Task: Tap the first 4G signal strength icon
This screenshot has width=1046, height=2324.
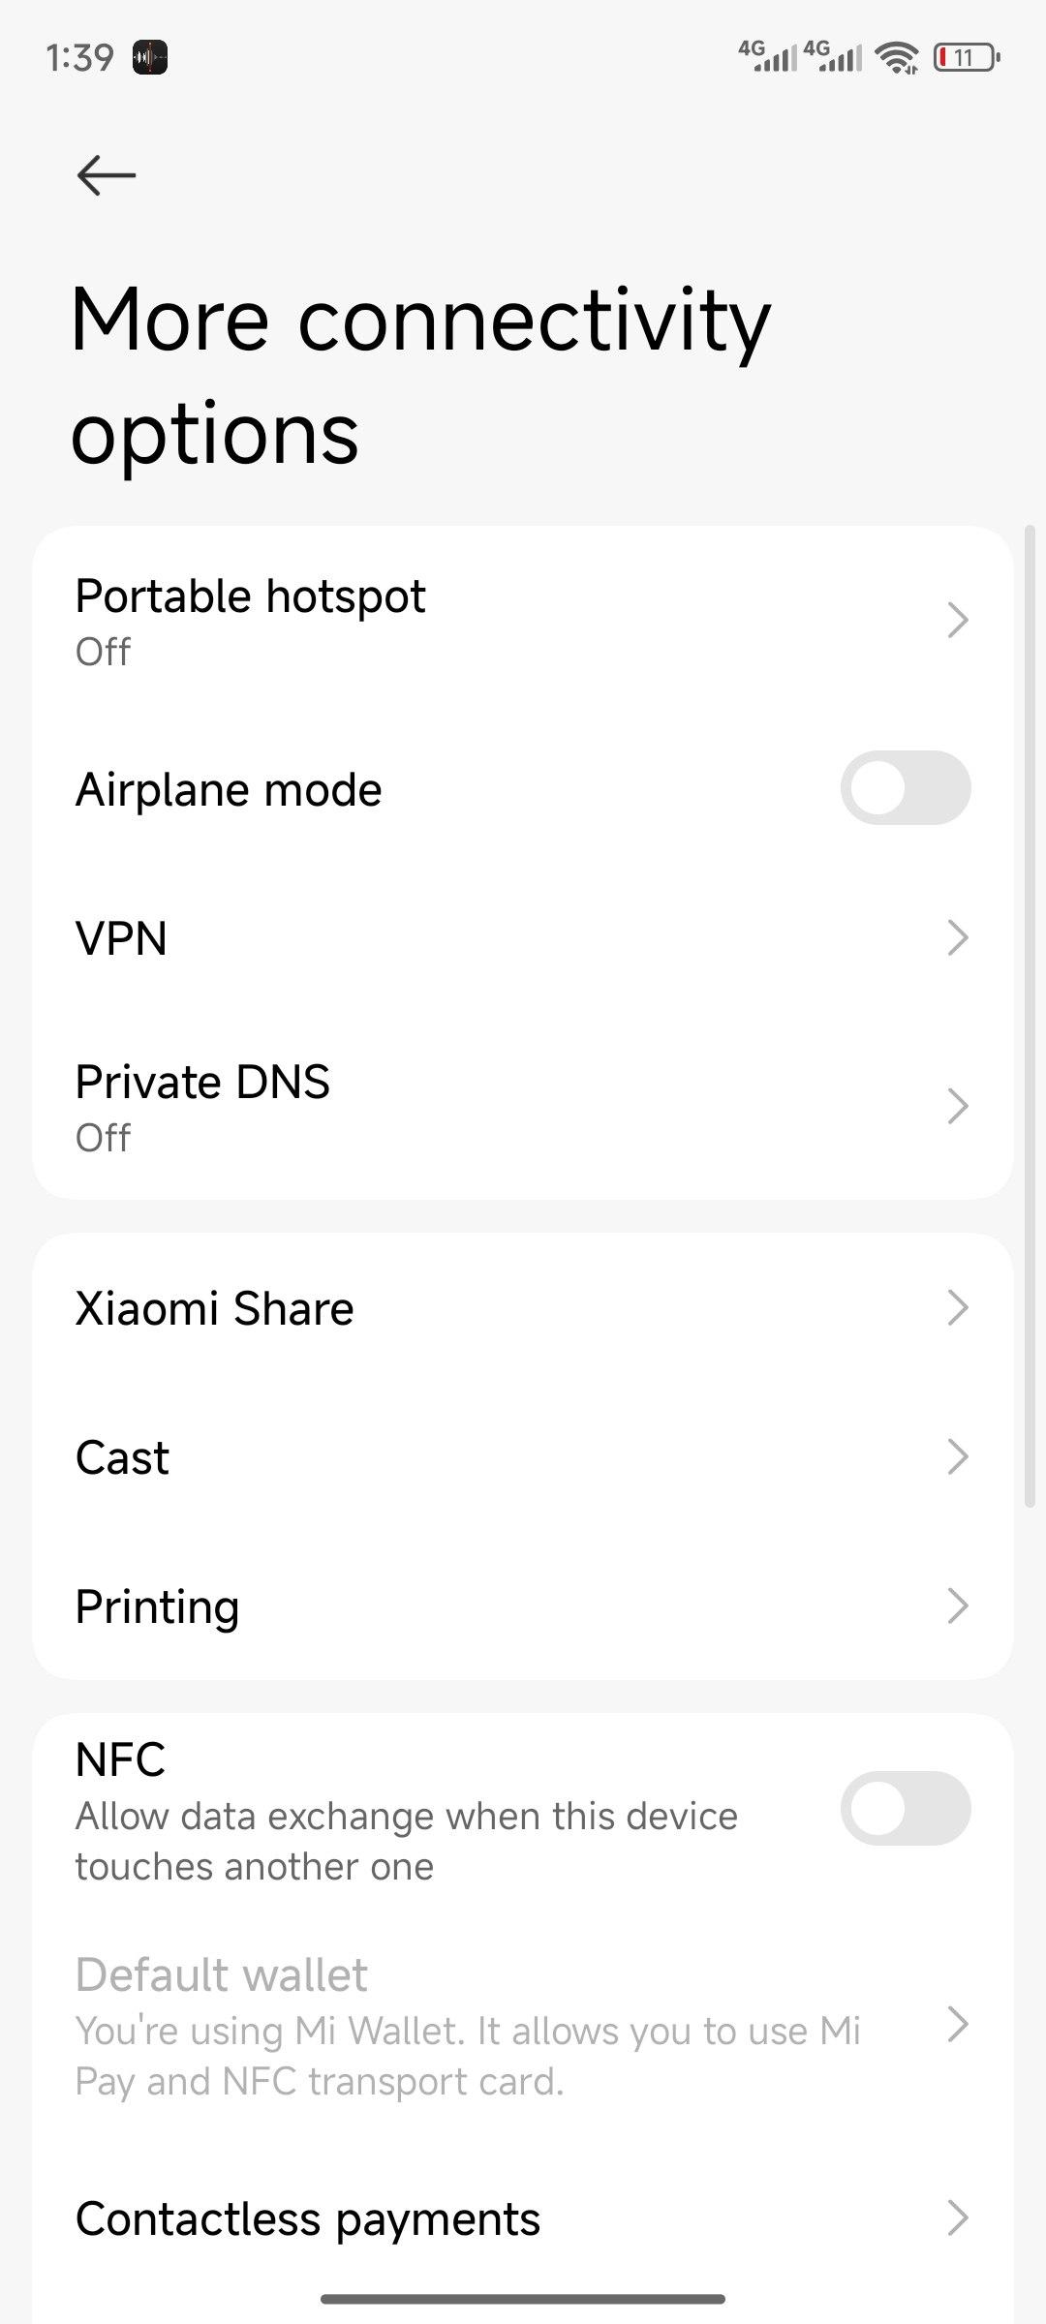Action: point(768,56)
